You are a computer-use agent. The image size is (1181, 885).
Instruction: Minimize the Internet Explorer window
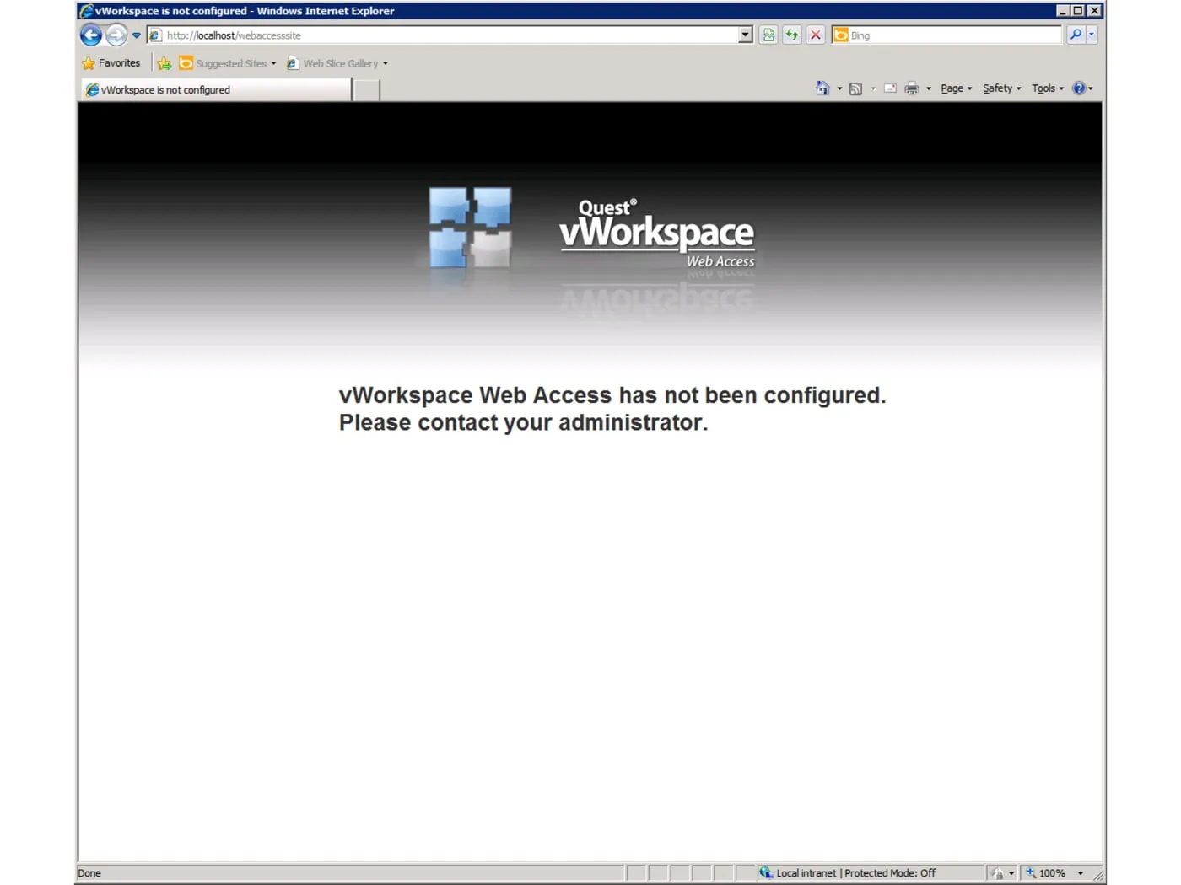tap(1062, 11)
